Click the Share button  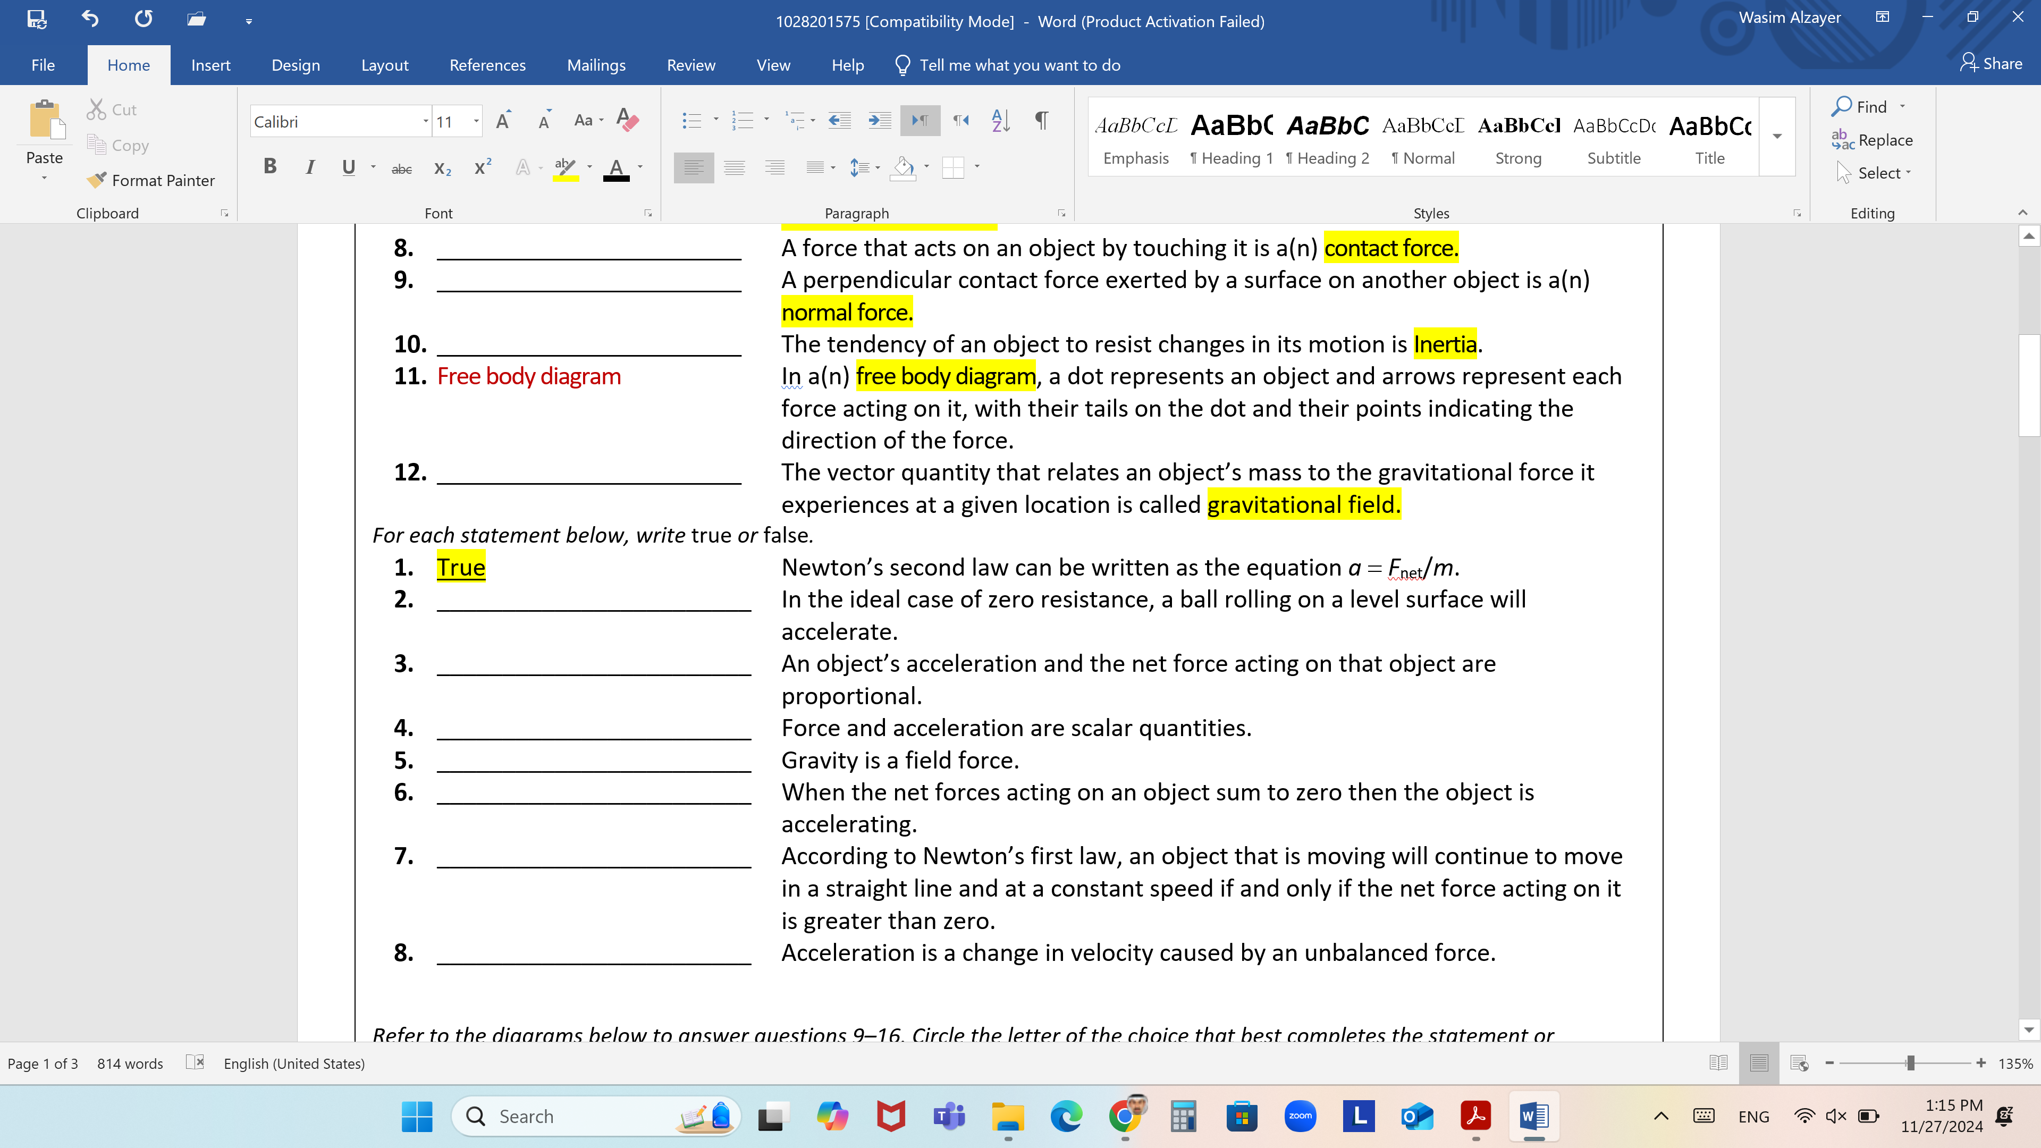pyautogui.click(x=1991, y=63)
